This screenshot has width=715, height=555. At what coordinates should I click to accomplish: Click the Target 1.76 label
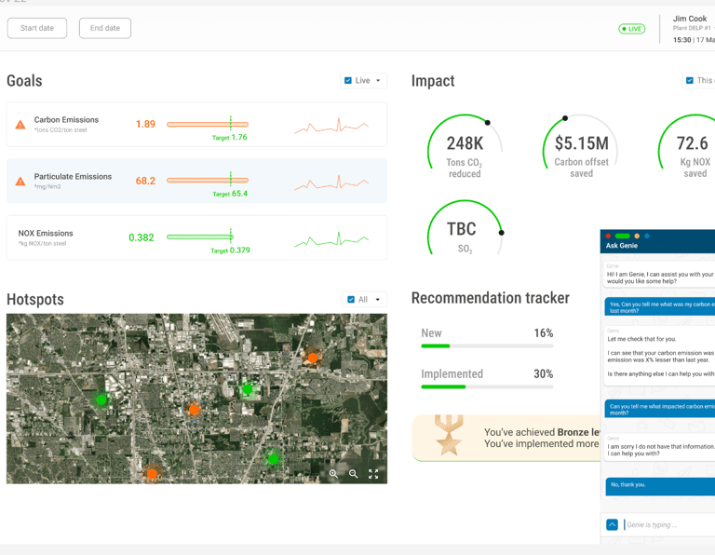tap(229, 137)
